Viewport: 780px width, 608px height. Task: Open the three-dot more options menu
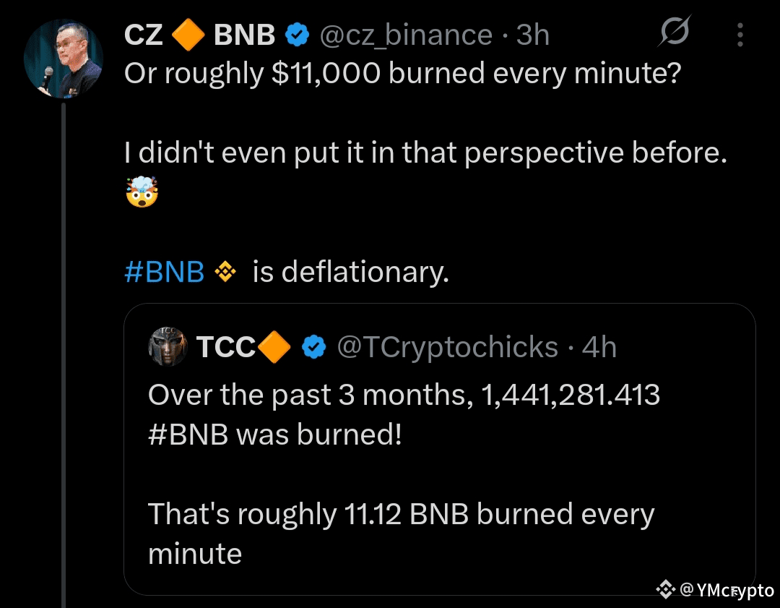point(740,34)
